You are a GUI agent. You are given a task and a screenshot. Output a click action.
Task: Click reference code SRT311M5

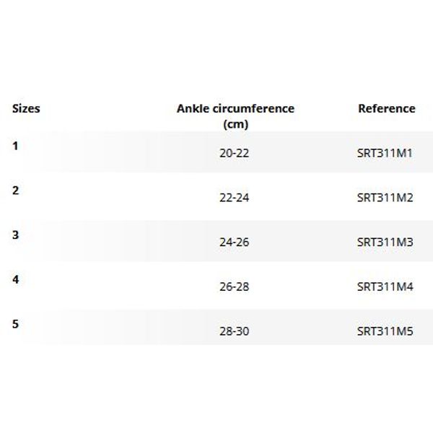385,331
